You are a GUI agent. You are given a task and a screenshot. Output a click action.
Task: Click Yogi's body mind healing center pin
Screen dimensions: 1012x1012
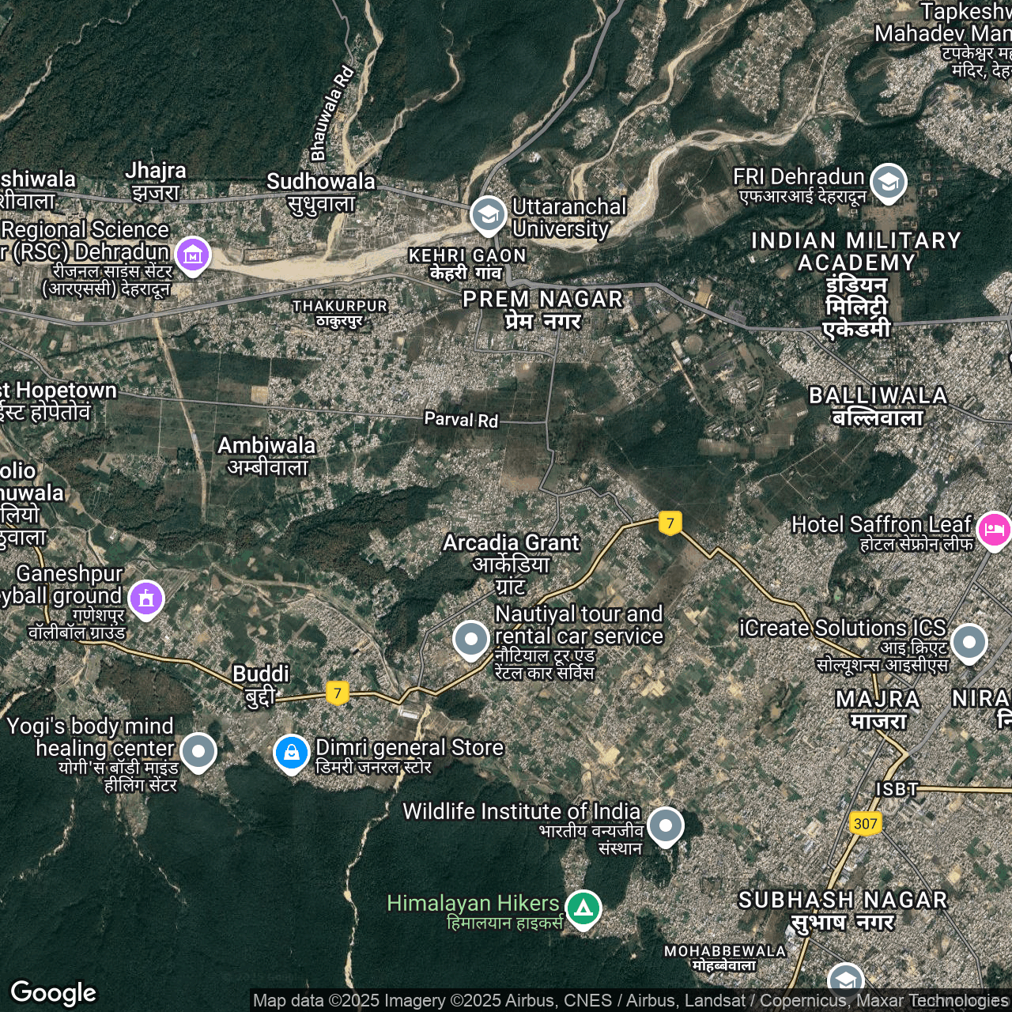click(198, 751)
